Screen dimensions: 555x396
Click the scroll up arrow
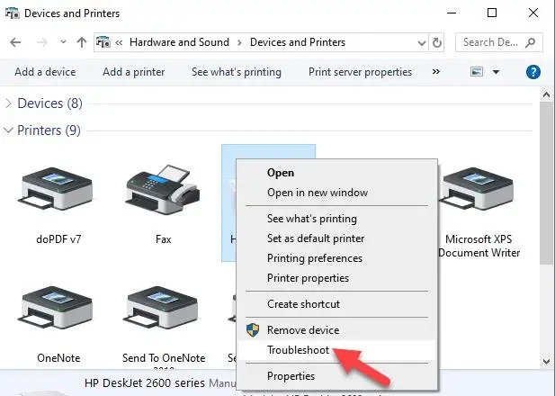(x=546, y=94)
